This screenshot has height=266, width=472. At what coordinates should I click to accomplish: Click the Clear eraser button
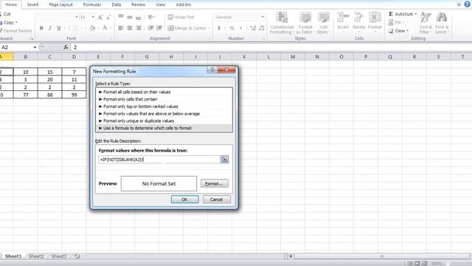(398, 31)
